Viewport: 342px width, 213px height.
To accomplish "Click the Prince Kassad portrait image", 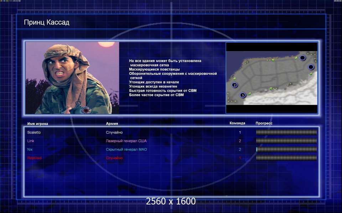I will pyautogui.click(x=72, y=78).
